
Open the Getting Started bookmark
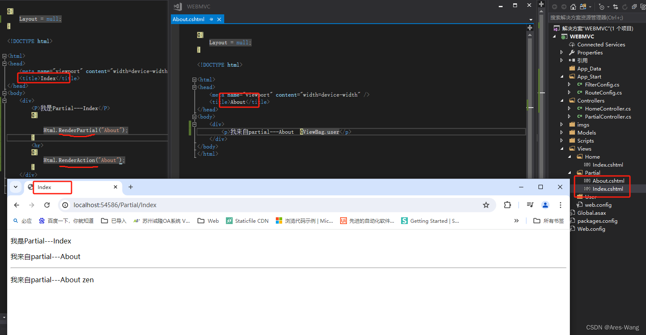coord(430,221)
